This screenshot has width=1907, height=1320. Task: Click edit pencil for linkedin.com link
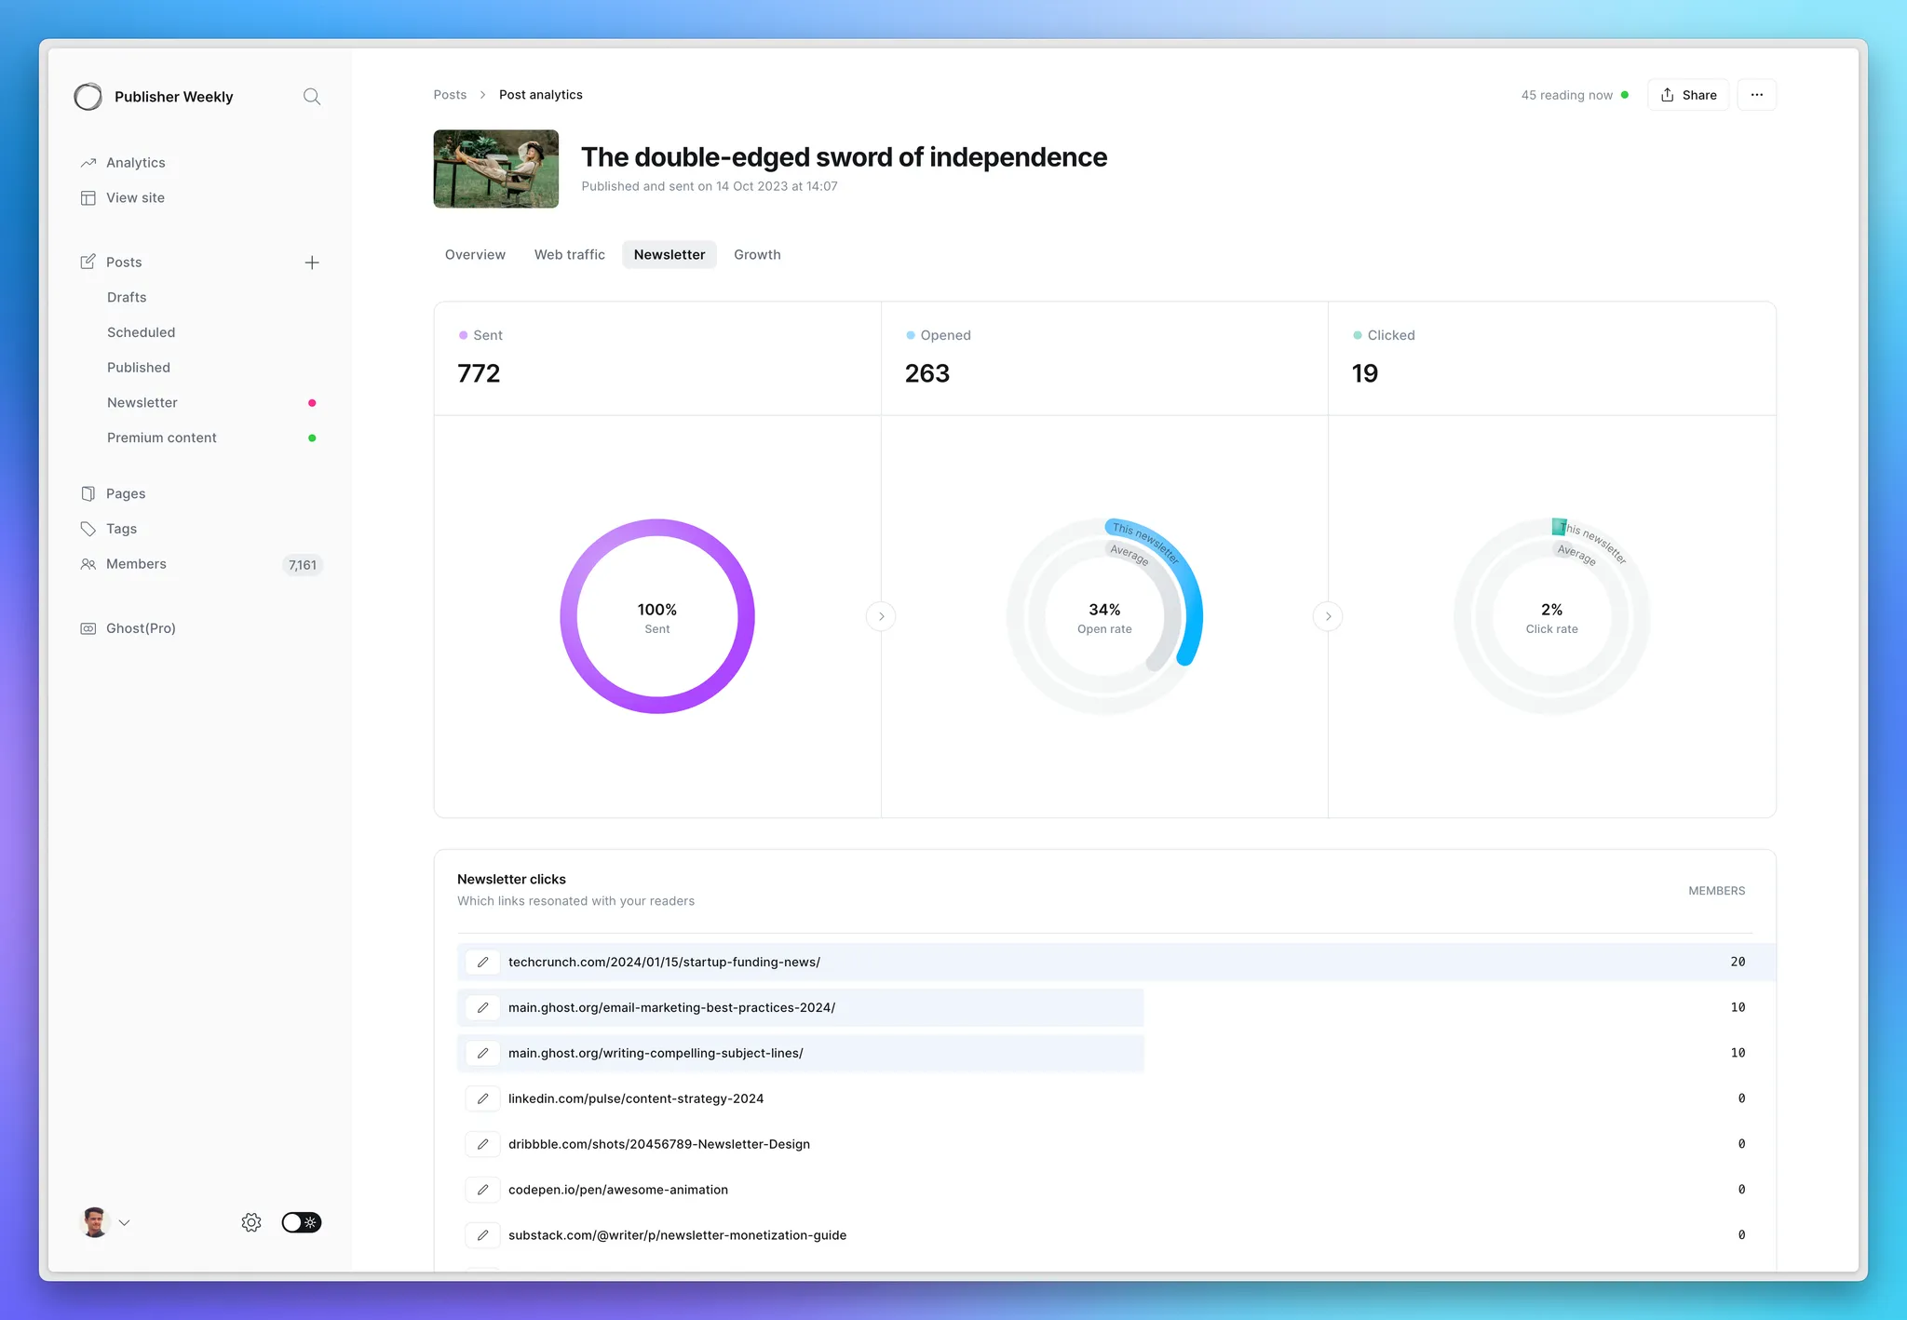pyautogui.click(x=482, y=1098)
